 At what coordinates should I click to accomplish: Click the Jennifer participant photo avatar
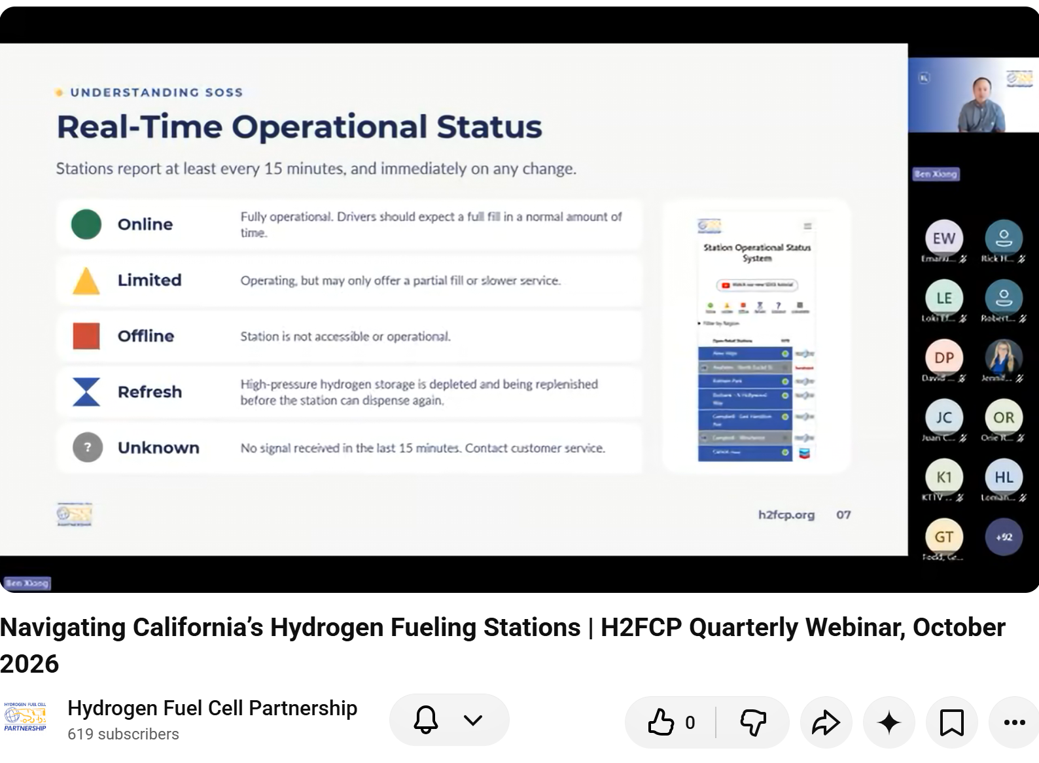tap(1004, 357)
